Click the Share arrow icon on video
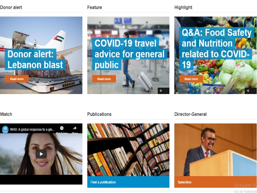Screen dimensions: 257x193 (75, 128)
